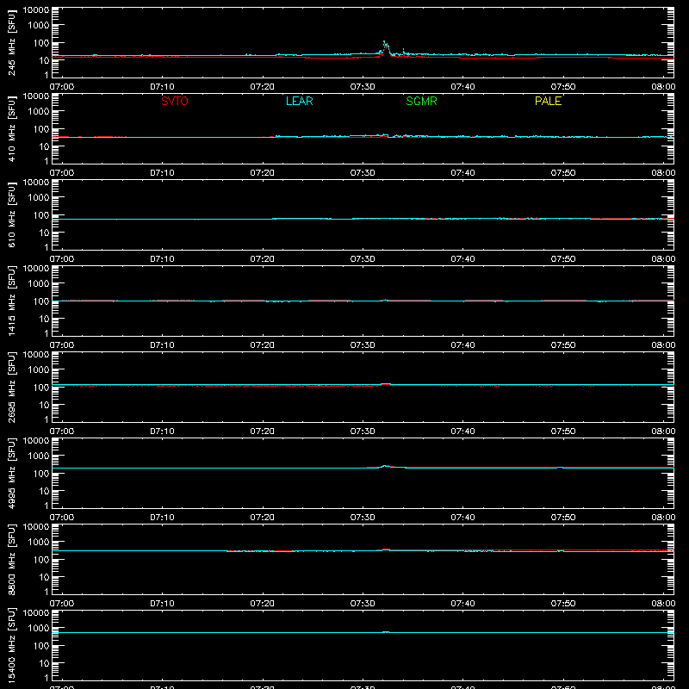Screen dimensions: 689x689
Task: Click the SVTO legend label
Action: pos(175,101)
